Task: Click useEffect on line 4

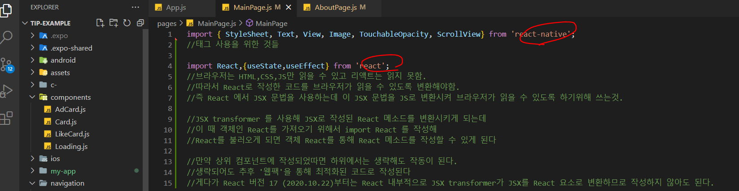Action: pos(305,66)
